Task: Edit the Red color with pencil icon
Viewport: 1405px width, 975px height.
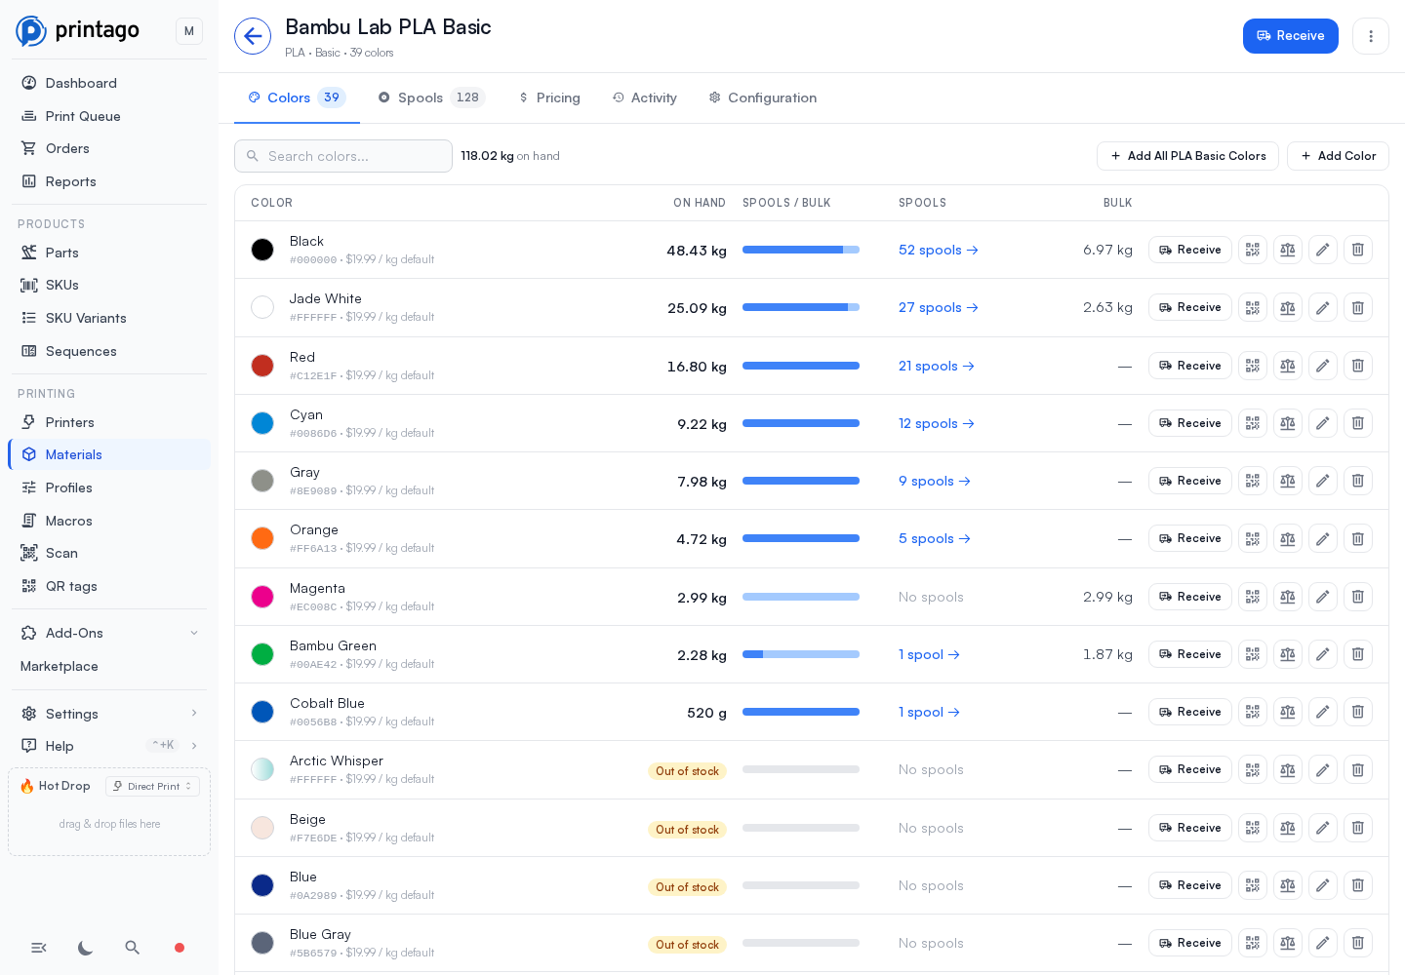Action: pyautogui.click(x=1323, y=366)
